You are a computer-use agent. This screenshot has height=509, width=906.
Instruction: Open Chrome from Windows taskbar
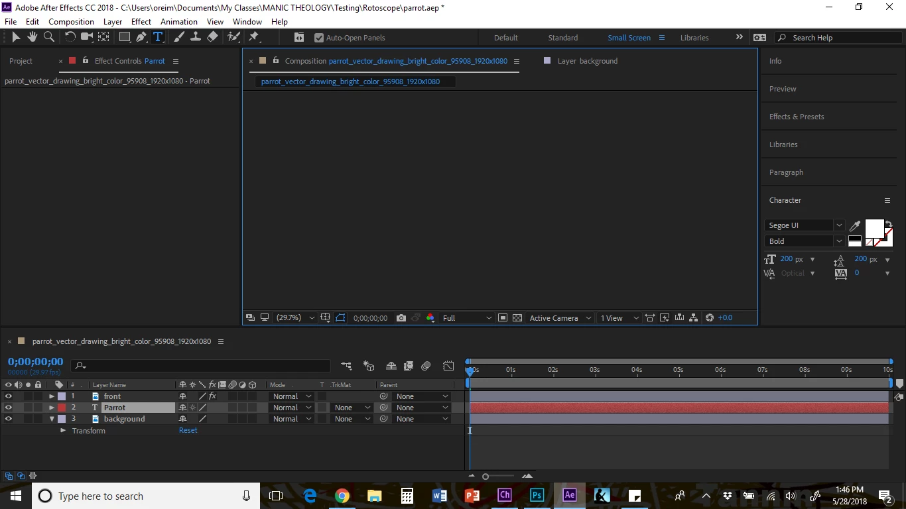pyautogui.click(x=342, y=495)
